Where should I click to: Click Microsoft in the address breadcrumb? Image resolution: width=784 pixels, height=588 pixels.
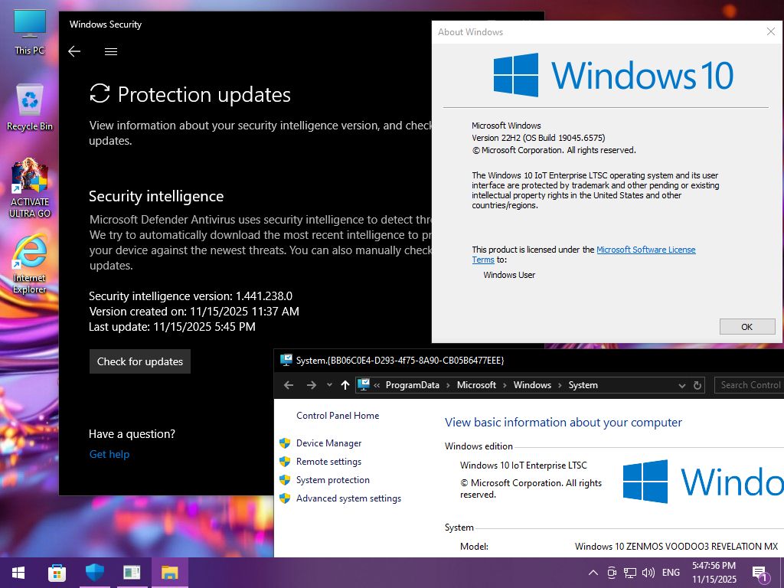tap(476, 385)
